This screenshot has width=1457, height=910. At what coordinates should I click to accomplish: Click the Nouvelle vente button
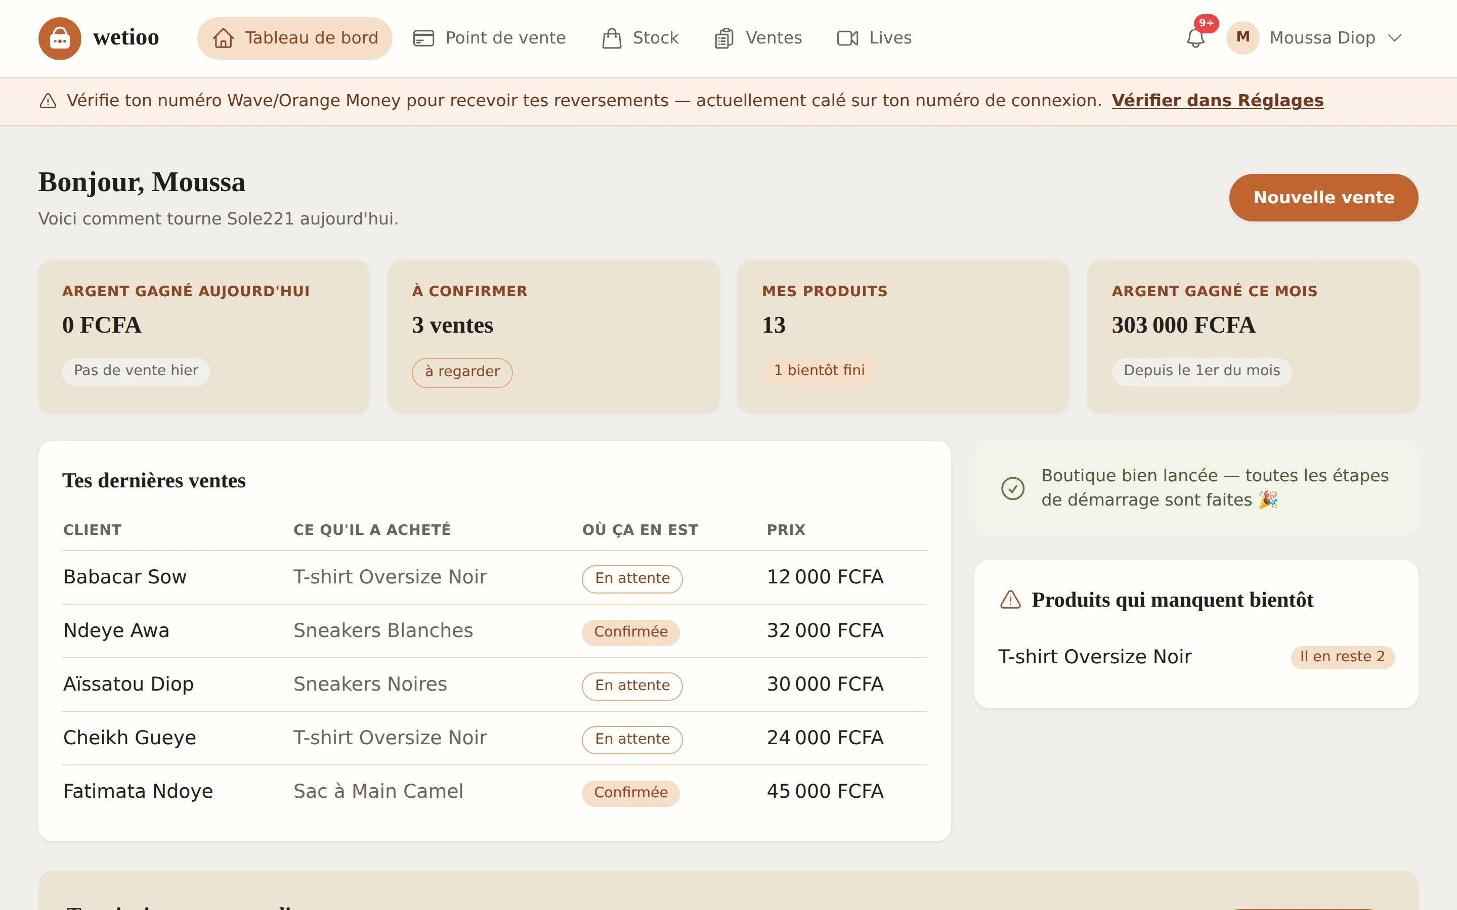coord(1323,197)
